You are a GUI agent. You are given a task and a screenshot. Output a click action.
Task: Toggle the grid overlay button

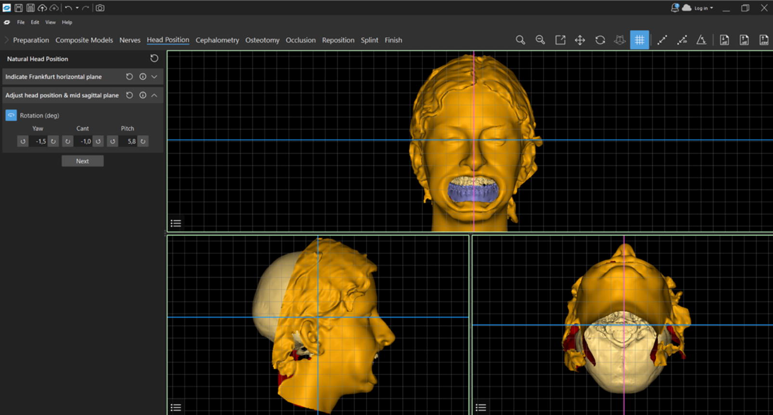(x=639, y=40)
